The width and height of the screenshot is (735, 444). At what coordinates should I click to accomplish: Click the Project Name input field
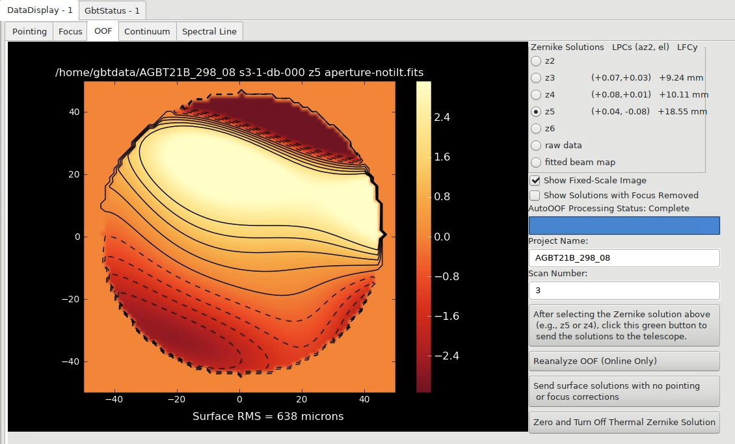[624, 258]
